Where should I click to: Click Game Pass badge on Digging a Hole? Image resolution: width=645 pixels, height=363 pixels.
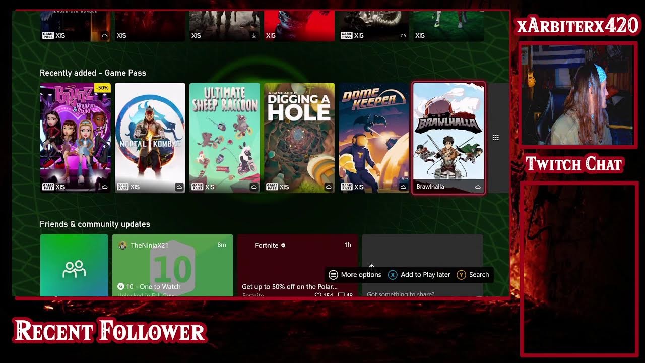(272, 187)
